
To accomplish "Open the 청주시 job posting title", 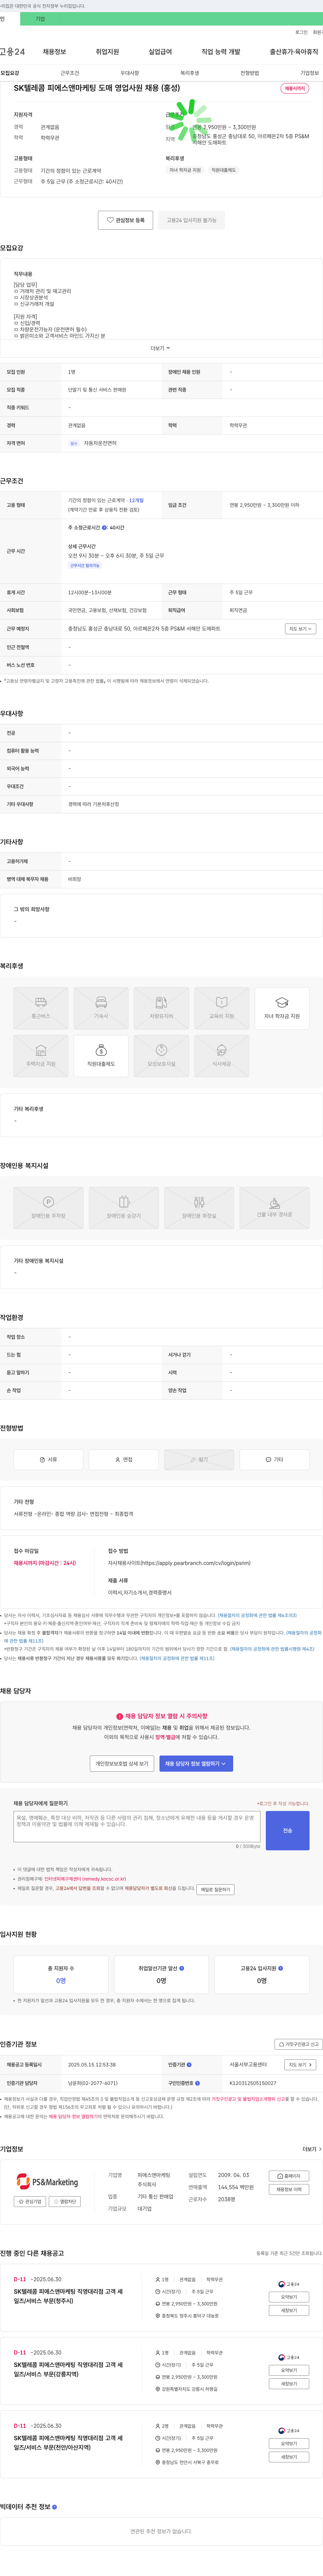I will click(68, 2296).
